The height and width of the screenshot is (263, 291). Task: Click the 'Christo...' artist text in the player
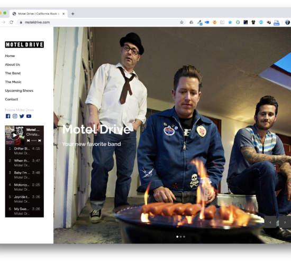(x=33, y=134)
